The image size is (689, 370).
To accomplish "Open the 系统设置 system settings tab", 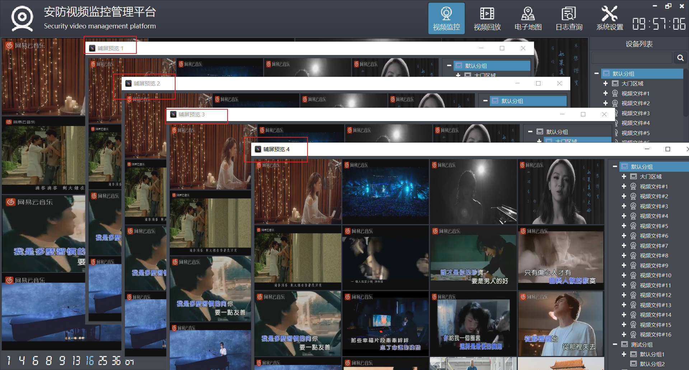I will pyautogui.click(x=610, y=18).
